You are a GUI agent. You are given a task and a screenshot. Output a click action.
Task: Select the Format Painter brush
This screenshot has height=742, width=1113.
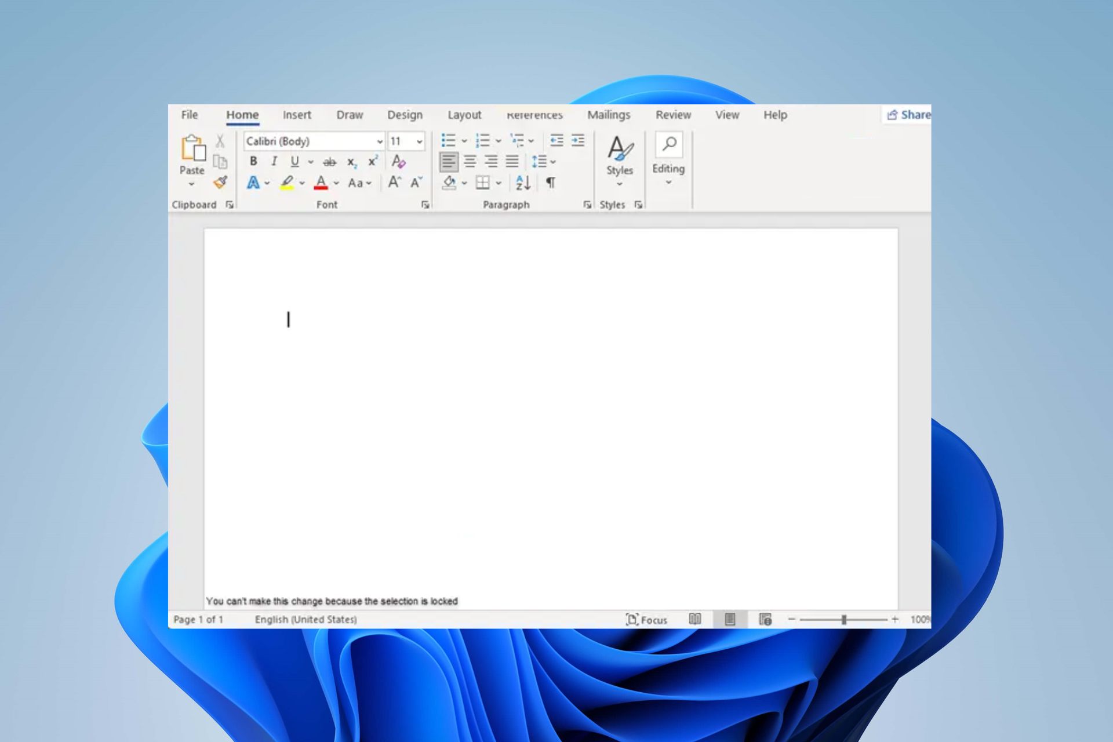(x=220, y=183)
